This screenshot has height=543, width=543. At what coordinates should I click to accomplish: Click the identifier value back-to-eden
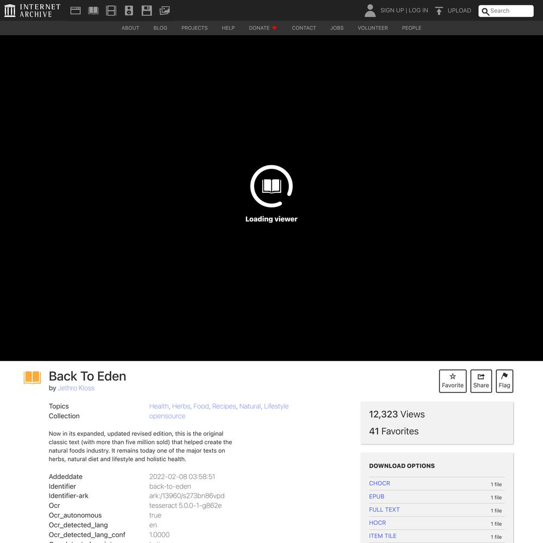(x=170, y=486)
